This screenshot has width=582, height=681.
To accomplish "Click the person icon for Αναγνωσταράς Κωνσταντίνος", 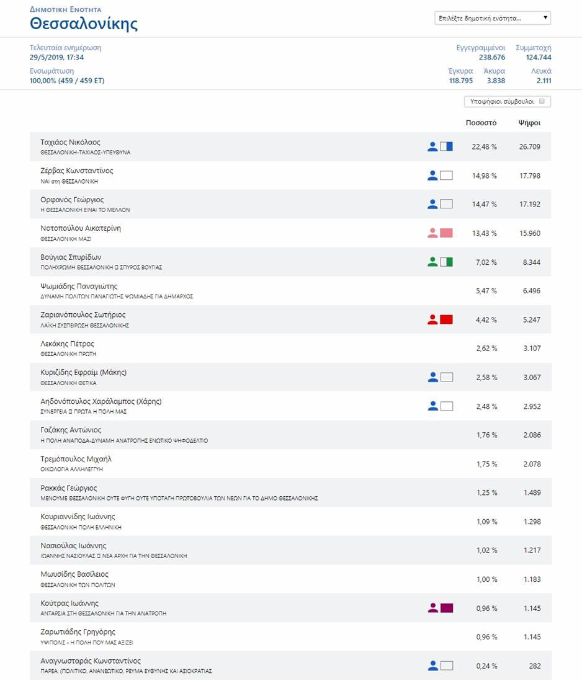I will (432, 666).
